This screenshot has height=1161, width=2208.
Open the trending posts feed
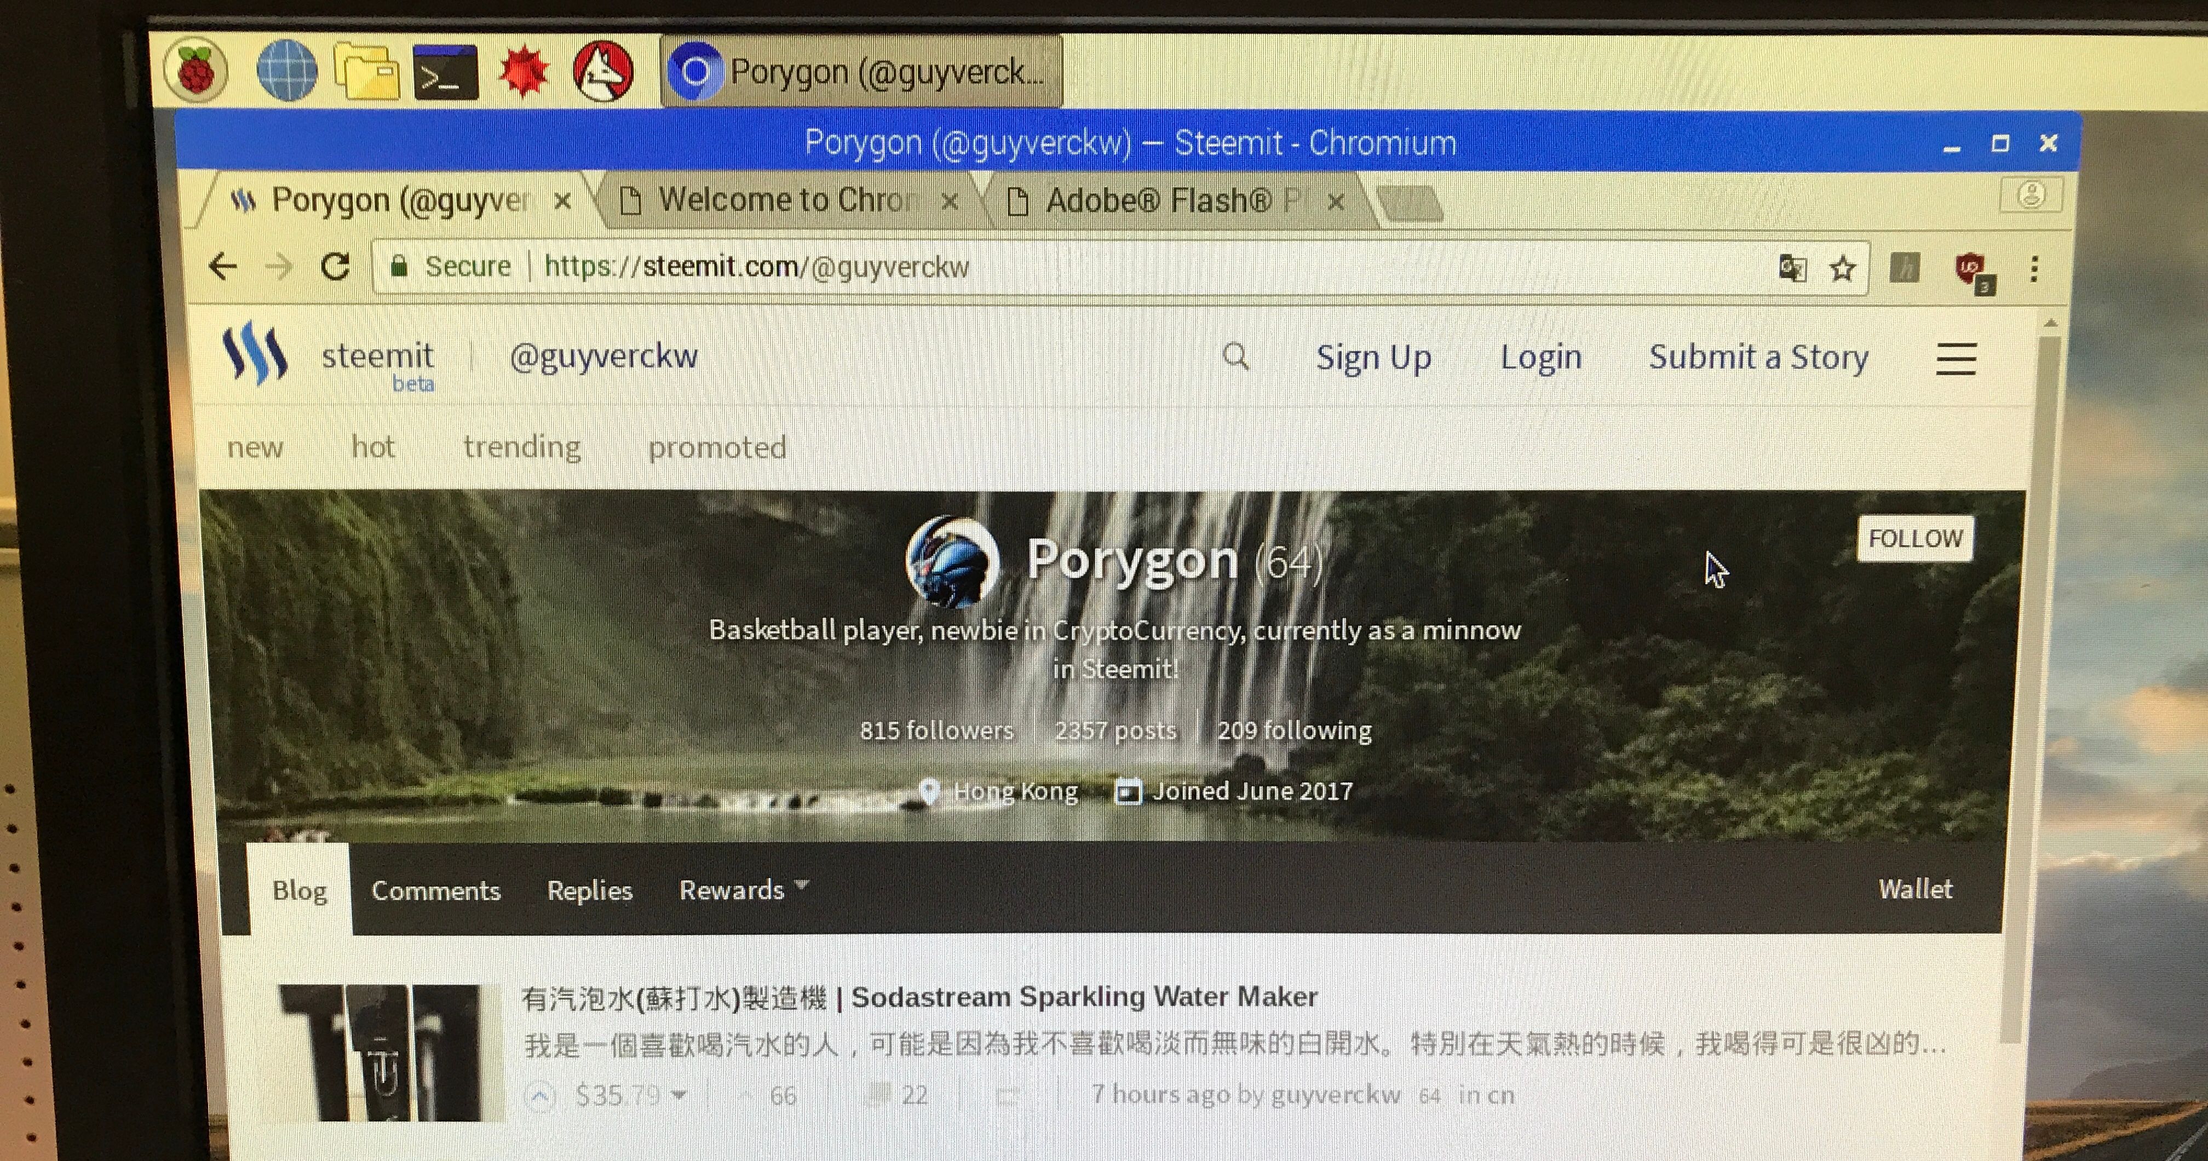click(522, 447)
